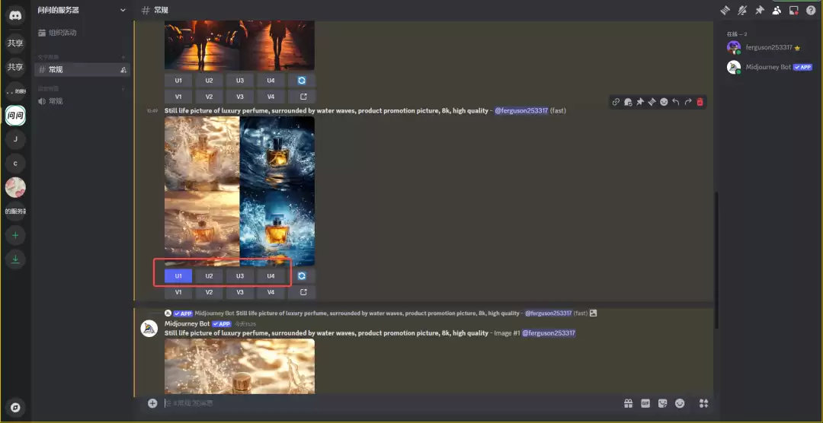This screenshot has width=823, height=423.
Task: Click the gift icon in message bar
Action: coord(628,403)
